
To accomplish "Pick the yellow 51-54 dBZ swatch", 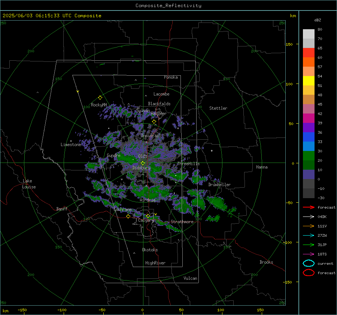I will pyautogui.click(x=309, y=81).
